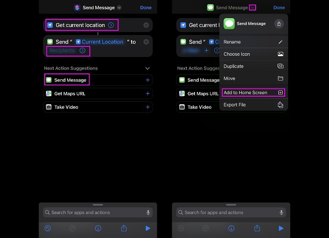
Task: Tap the Get current location action, right screen
Action: coord(198,25)
